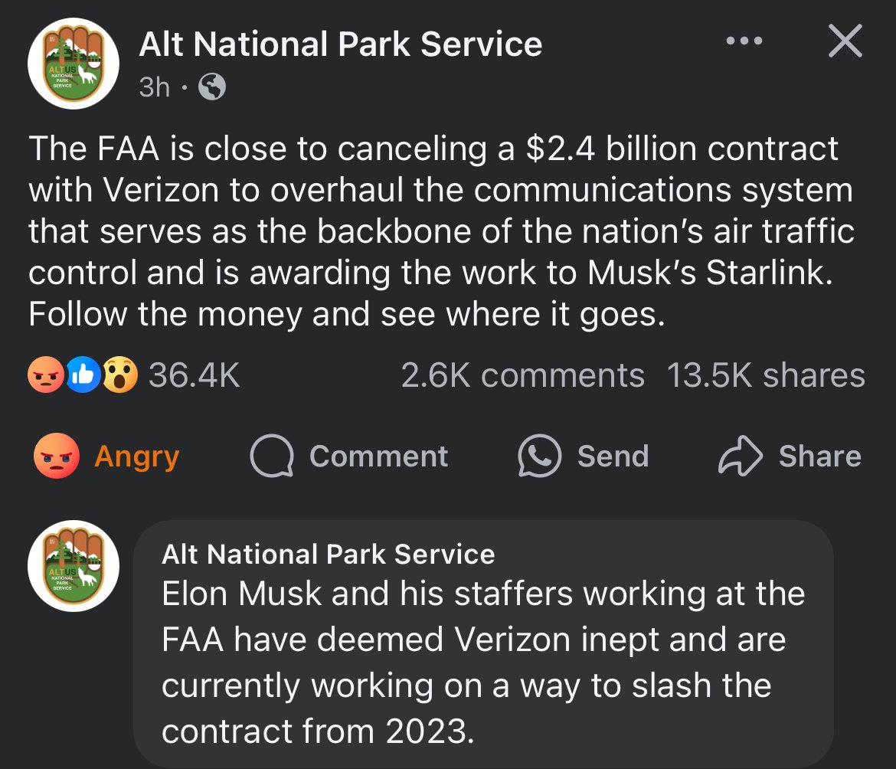The width and height of the screenshot is (896, 769).
Task: Tap the Alt National Park Service profile picture
Action: (x=74, y=63)
